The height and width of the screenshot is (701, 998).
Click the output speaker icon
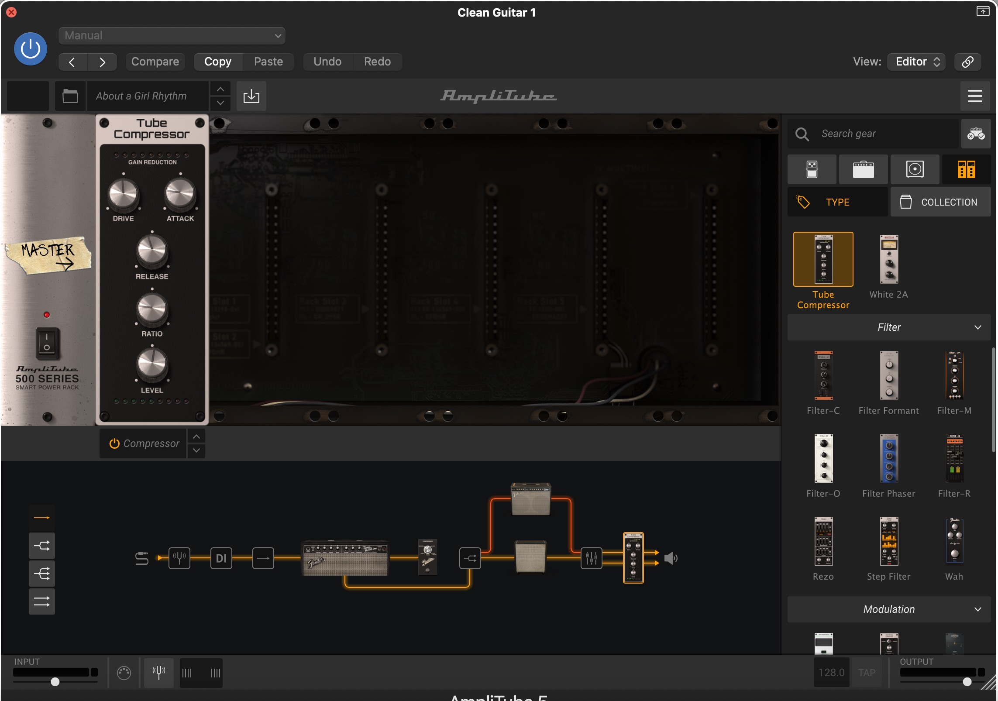[671, 558]
